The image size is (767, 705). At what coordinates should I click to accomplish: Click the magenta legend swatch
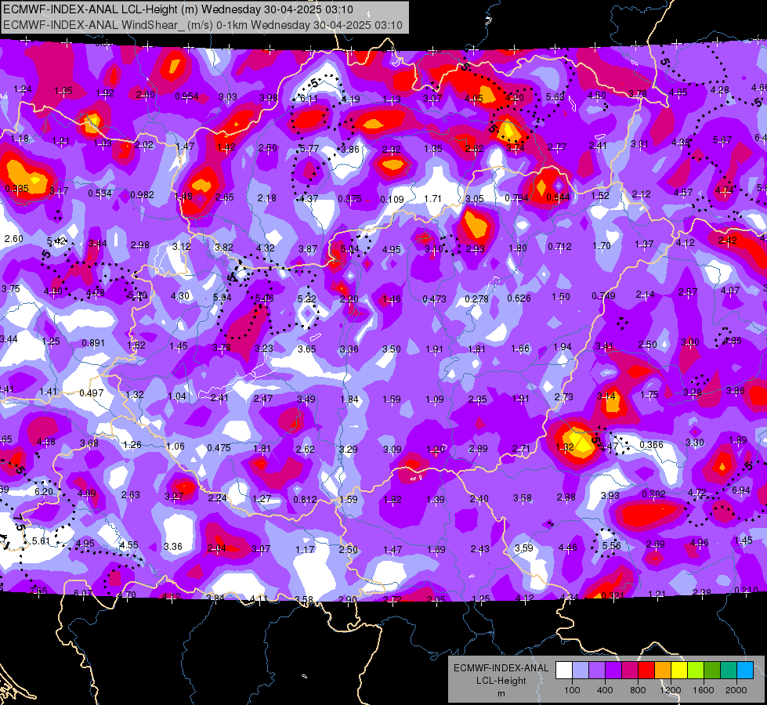630,671
